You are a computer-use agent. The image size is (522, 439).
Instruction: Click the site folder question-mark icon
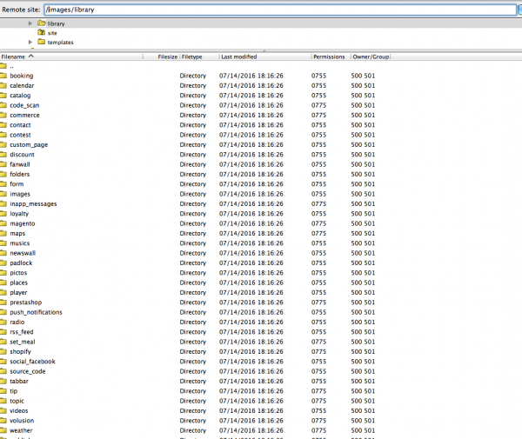41,32
